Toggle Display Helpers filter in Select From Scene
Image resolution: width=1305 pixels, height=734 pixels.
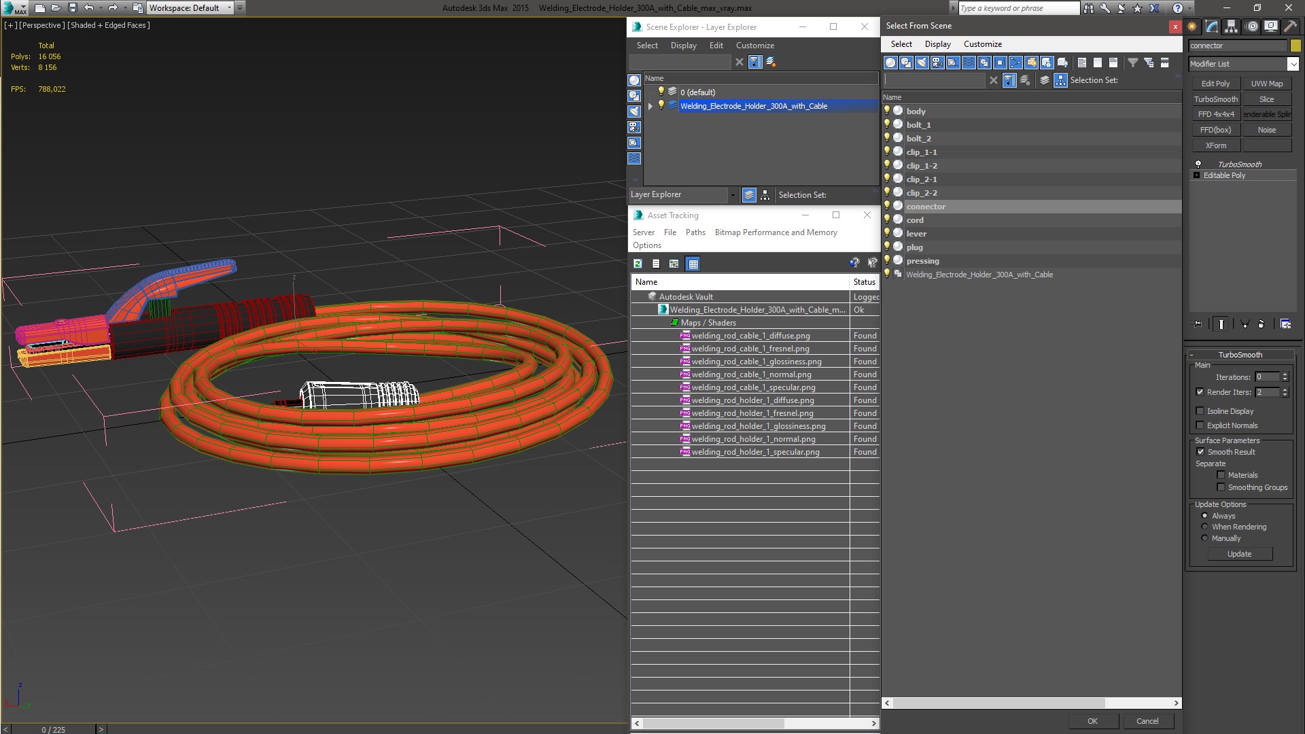[953, 63]
